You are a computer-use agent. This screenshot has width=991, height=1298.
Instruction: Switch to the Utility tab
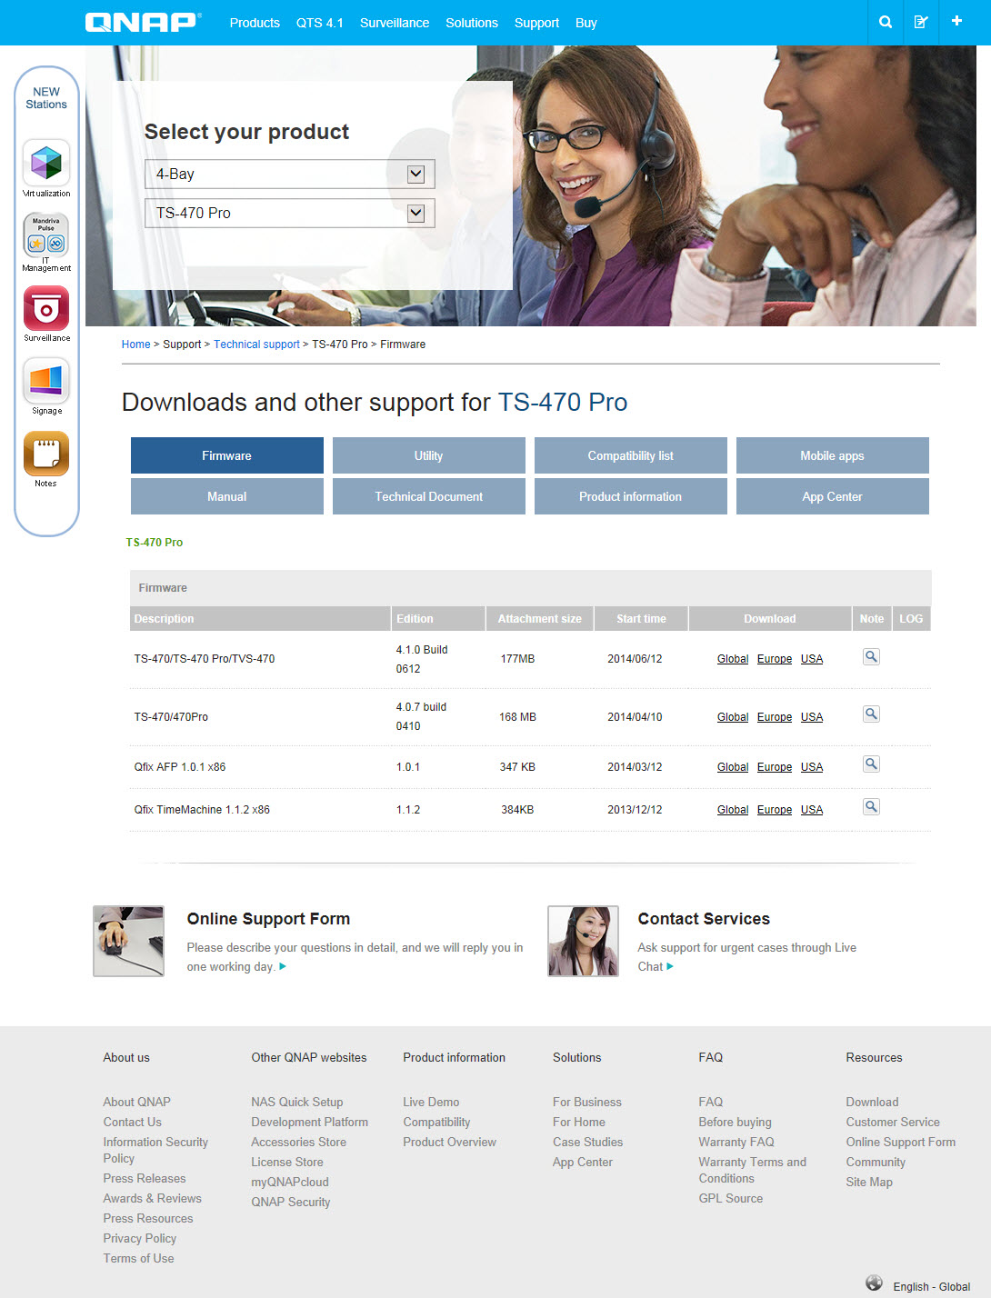429,455
